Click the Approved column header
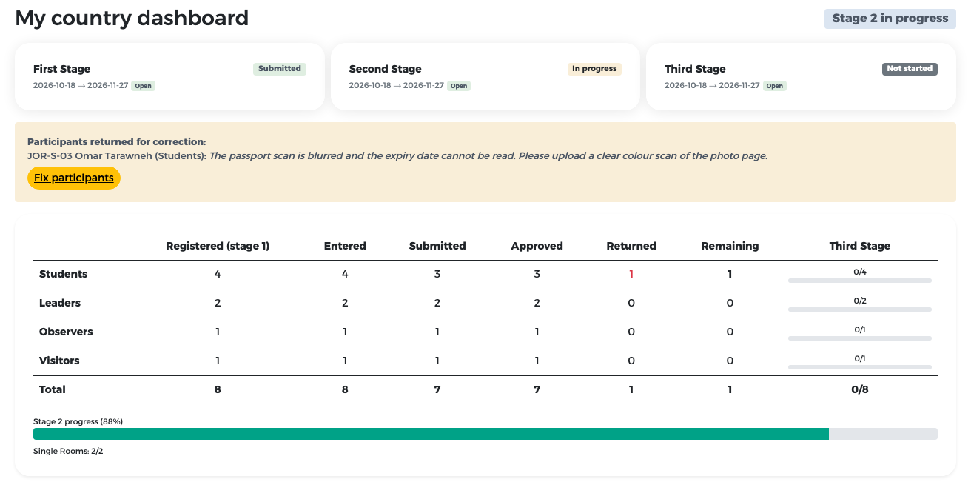971x482 pixels. point(537,246)
